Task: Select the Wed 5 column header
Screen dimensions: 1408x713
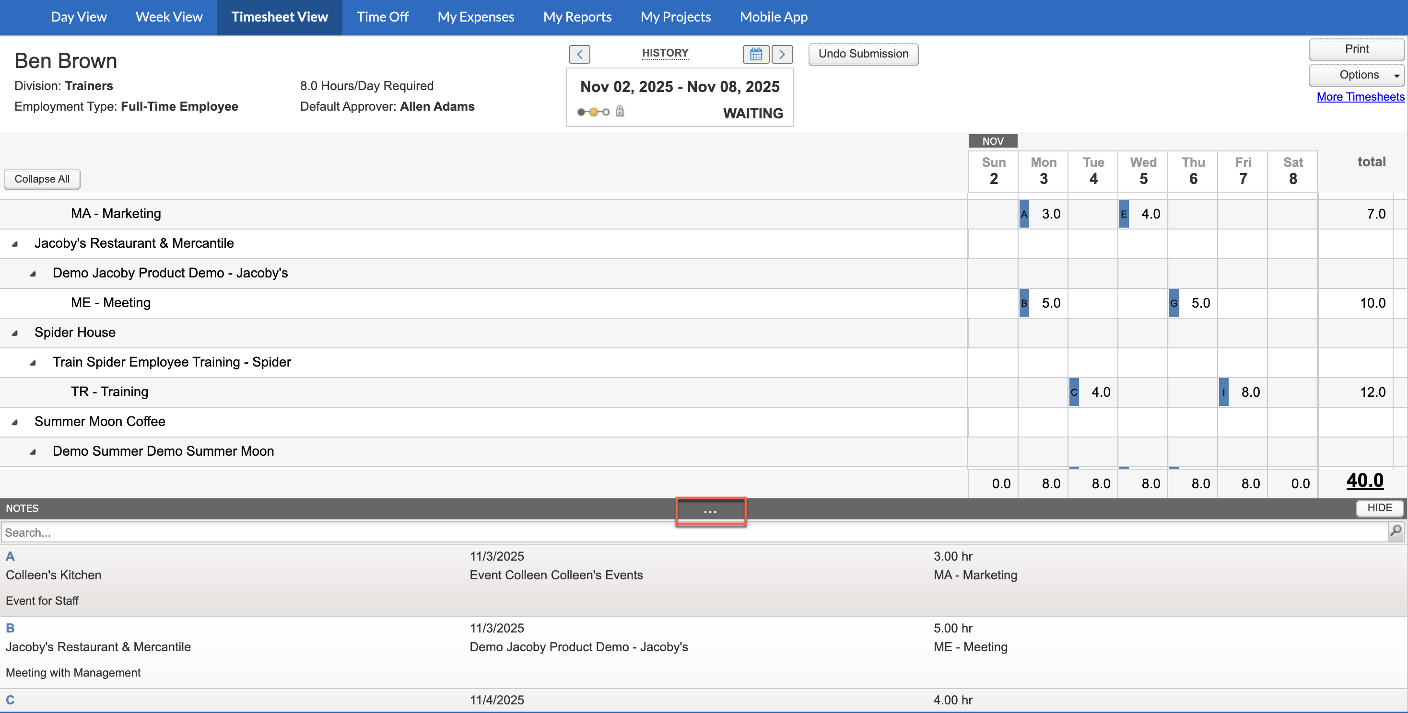Action: tap(1143, 171)
